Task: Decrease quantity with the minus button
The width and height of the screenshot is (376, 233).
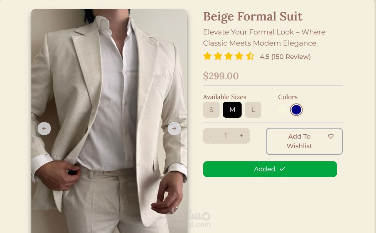Action: point(211,136)
